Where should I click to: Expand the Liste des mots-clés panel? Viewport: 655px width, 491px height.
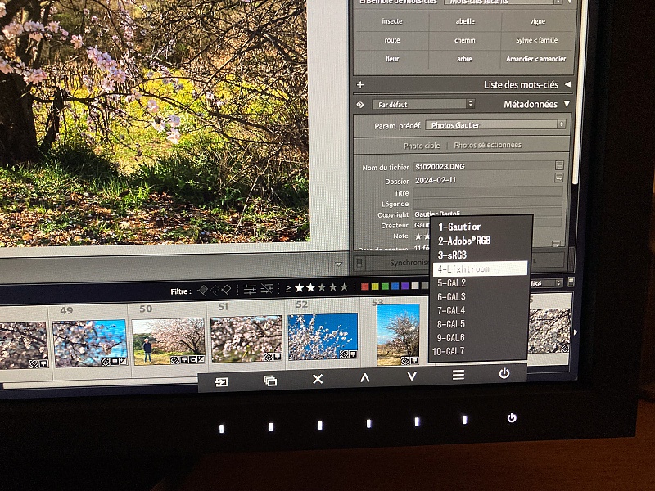(567, 84)
